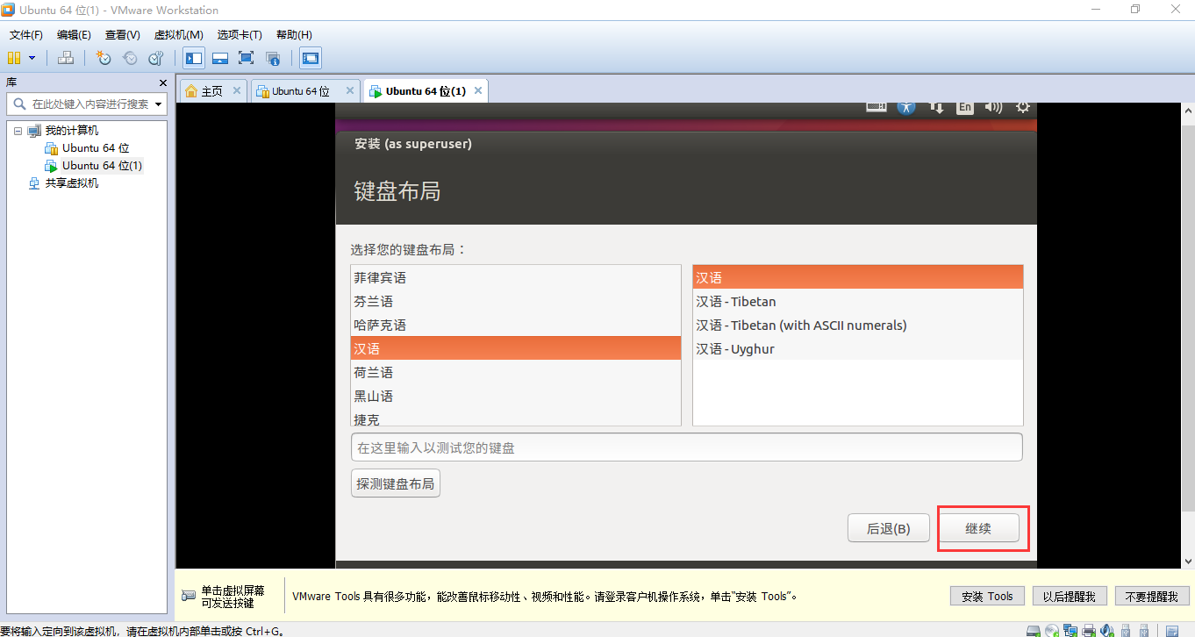Image resolution: width=1195 pixels, height=637 pixels.
Task: Click the full screen mode toolbar icon
Action: pyautogui.click(x=247, y=58)
